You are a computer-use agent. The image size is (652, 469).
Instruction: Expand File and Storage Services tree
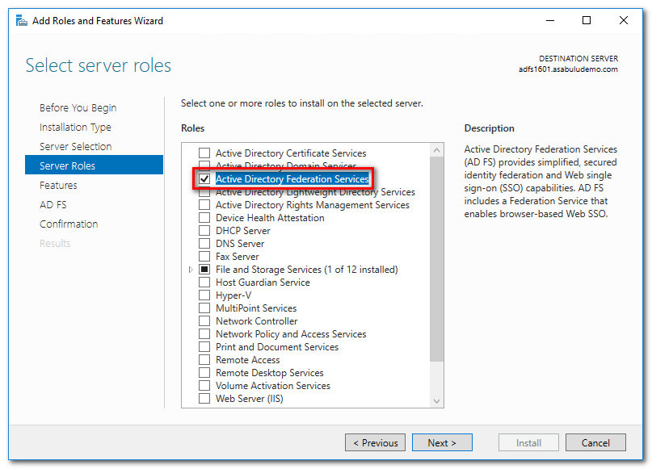click(x=191, y=270)
